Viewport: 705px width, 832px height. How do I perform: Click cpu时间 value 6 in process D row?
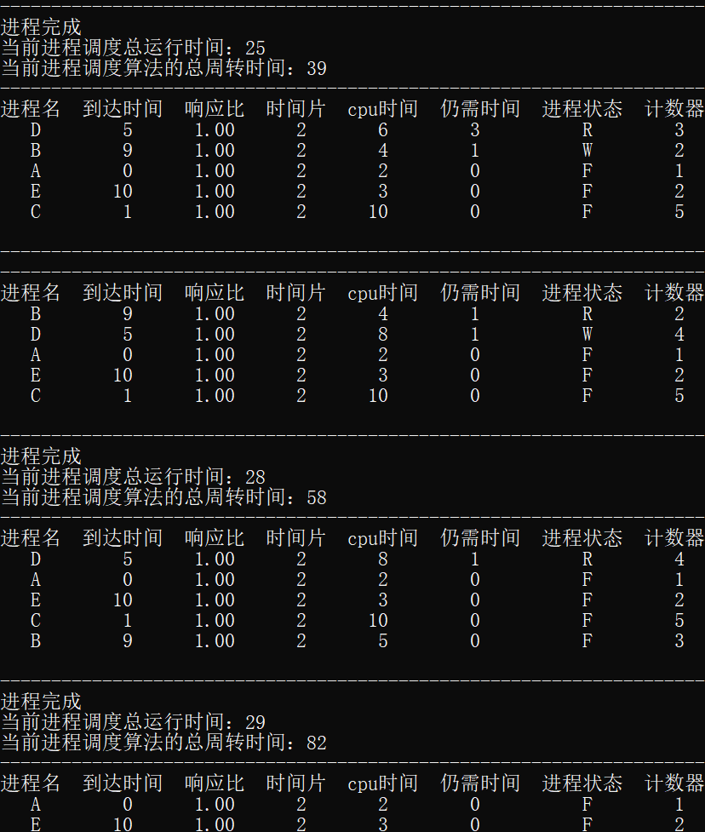click(x=383, y=129)
